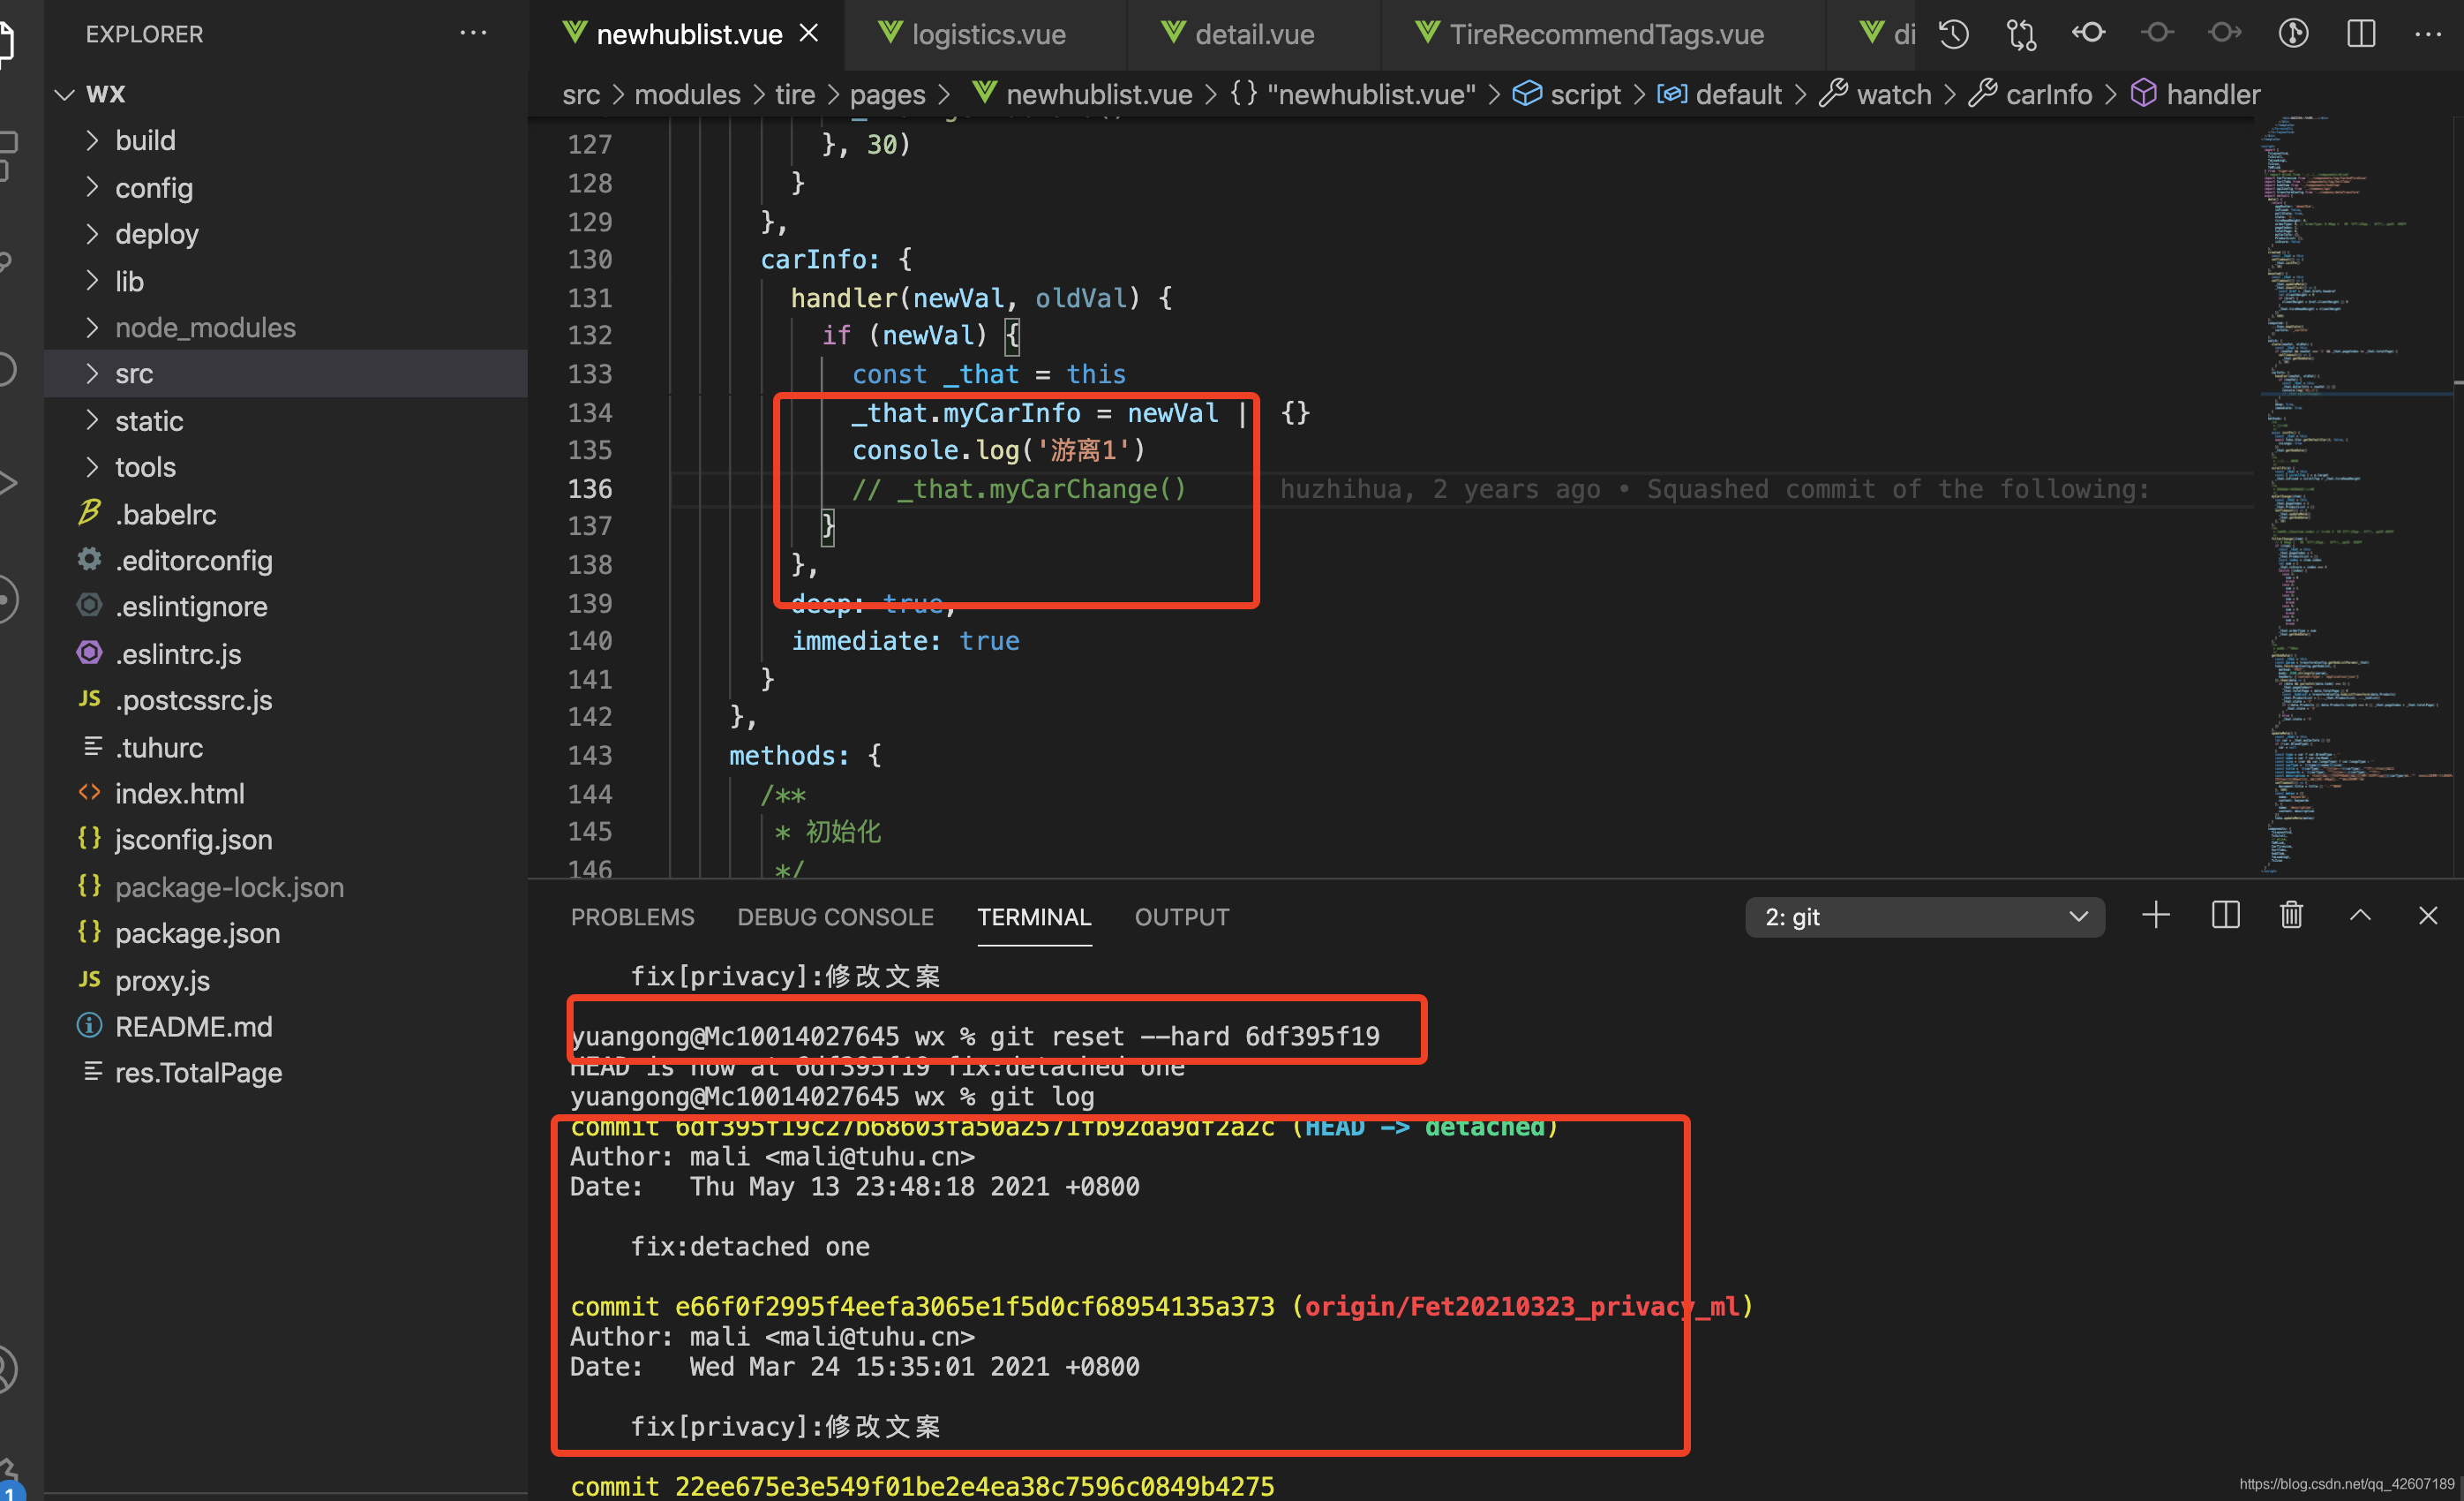Open the '2: git' terminal selector dropdown
Image resolution: width=2464 pixels, height=1501 pixels.
(x=1924, y=916)
